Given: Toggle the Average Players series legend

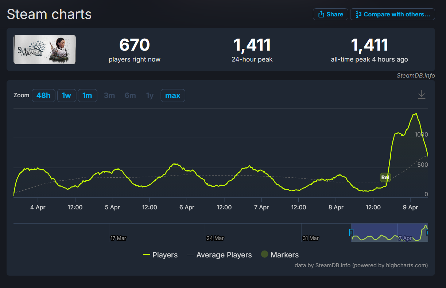Looking at the screenshot, I should point(219,255).
